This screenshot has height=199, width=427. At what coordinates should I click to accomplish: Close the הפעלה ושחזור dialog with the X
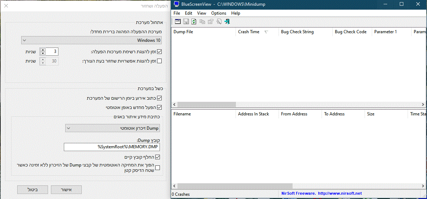(x=6, y=5)
